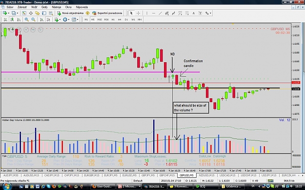305x190 pixels.
Task: Toggle the Terminal window icon
Action: click(x=44, y=13)
